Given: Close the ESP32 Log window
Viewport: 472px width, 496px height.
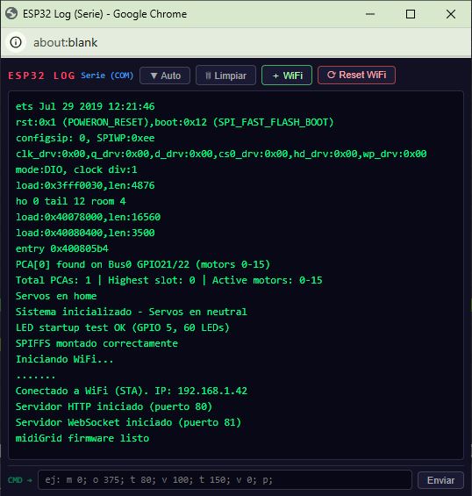Looking at the screenshot, I should (x=451, y=14).
